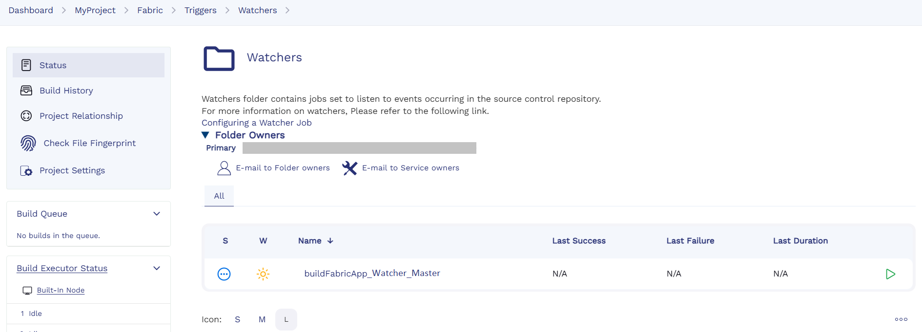Screen dimensions: 922x332
Task: Collapse the Build Queue panel
Action: tap(157, 214)
